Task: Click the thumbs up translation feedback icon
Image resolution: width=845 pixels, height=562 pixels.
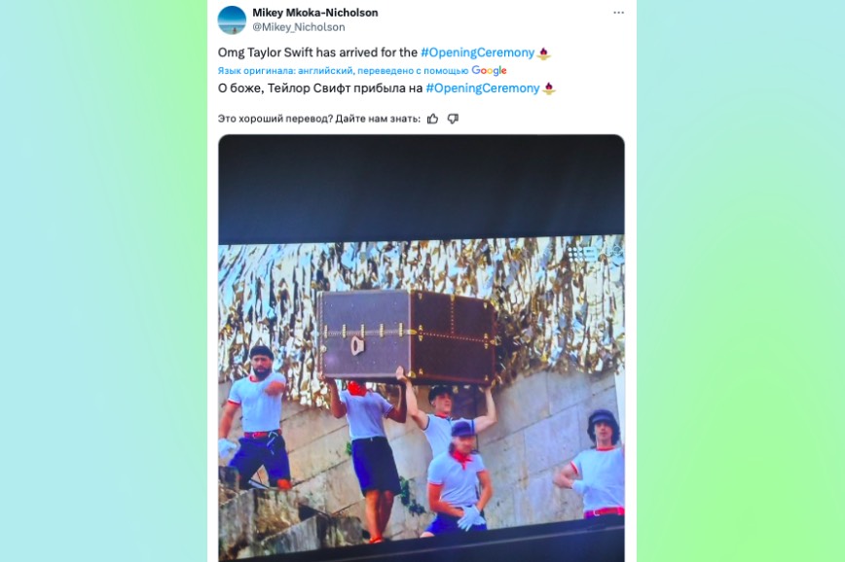Action: click(x=433, y=119)
